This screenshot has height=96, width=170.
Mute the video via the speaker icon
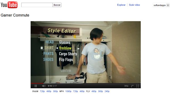coord(44,86)
